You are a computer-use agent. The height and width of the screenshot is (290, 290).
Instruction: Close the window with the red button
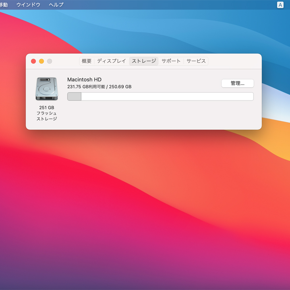tap(33, 61)
